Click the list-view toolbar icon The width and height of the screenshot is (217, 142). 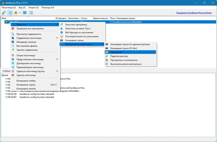click(x=31, y=13)
